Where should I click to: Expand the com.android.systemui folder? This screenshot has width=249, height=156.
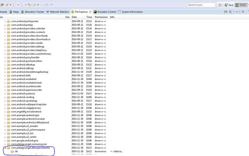tap(5, 94)
